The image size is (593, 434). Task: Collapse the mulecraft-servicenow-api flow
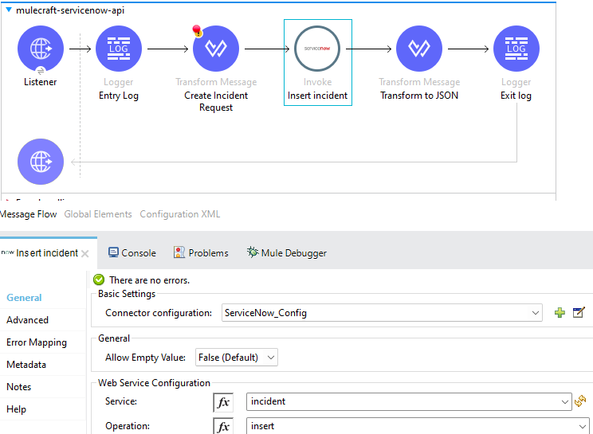point(9,10)
